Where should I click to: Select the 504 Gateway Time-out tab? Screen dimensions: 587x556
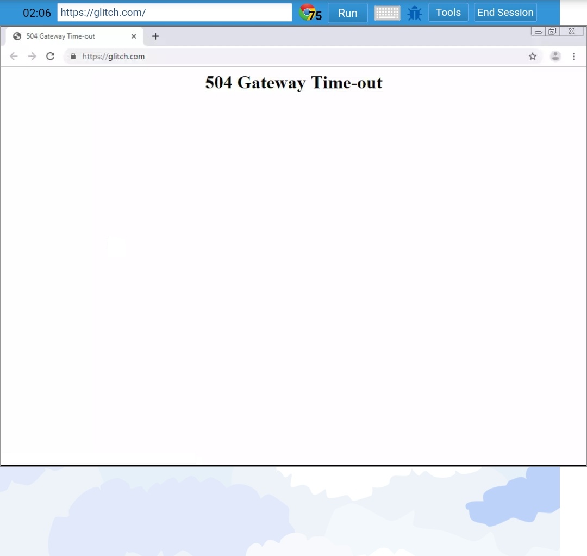(75, 36)
